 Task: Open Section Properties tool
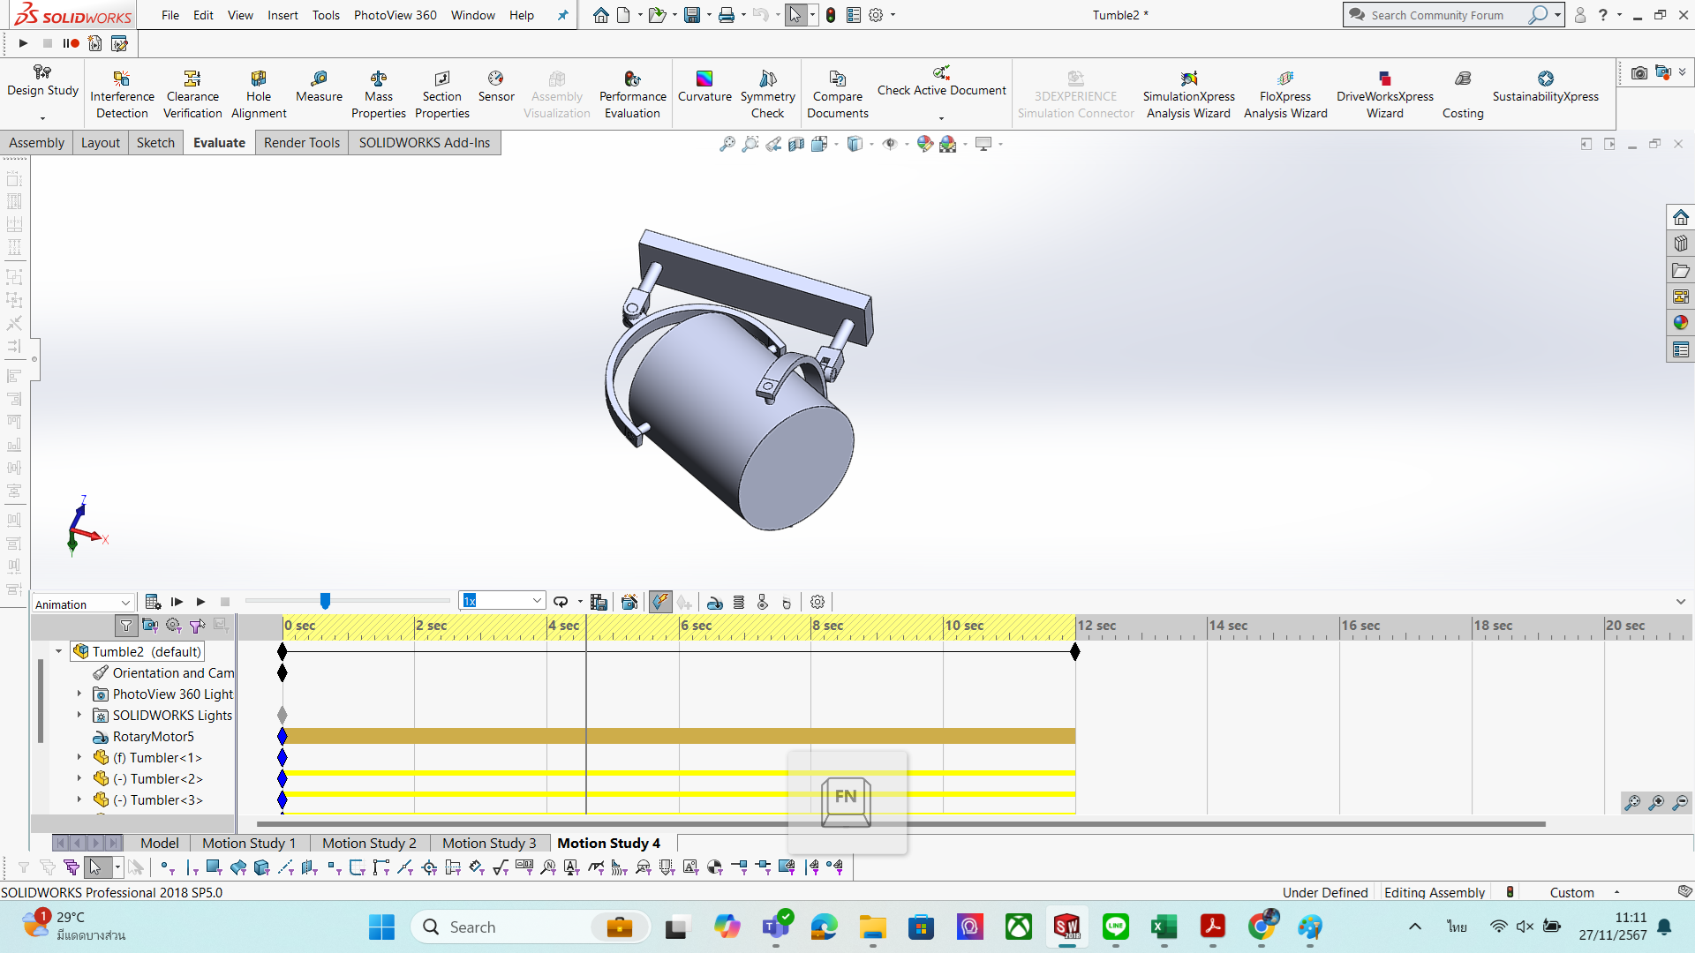click(x=442, y=94)
